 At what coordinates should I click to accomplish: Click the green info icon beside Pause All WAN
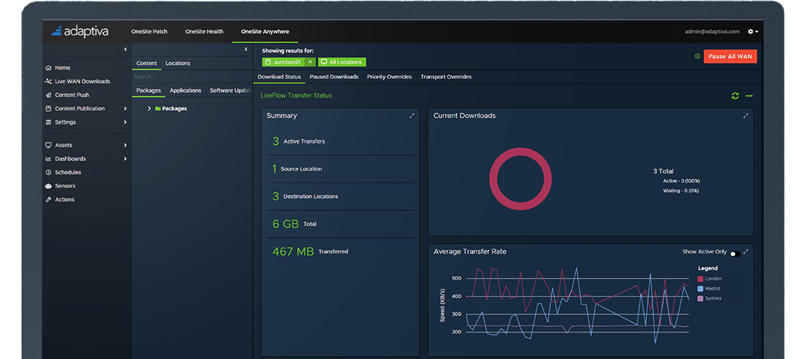tap(697, 56)
